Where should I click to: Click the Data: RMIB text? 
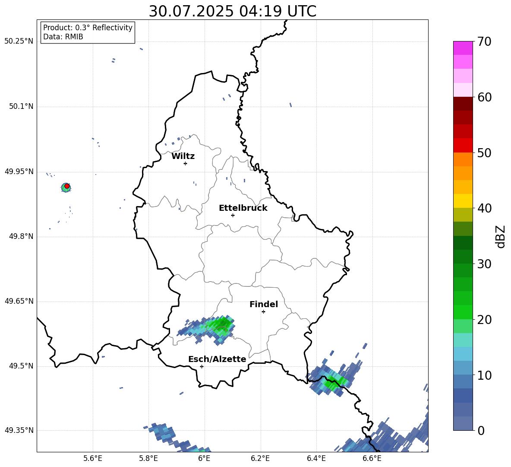coord(63,37)
